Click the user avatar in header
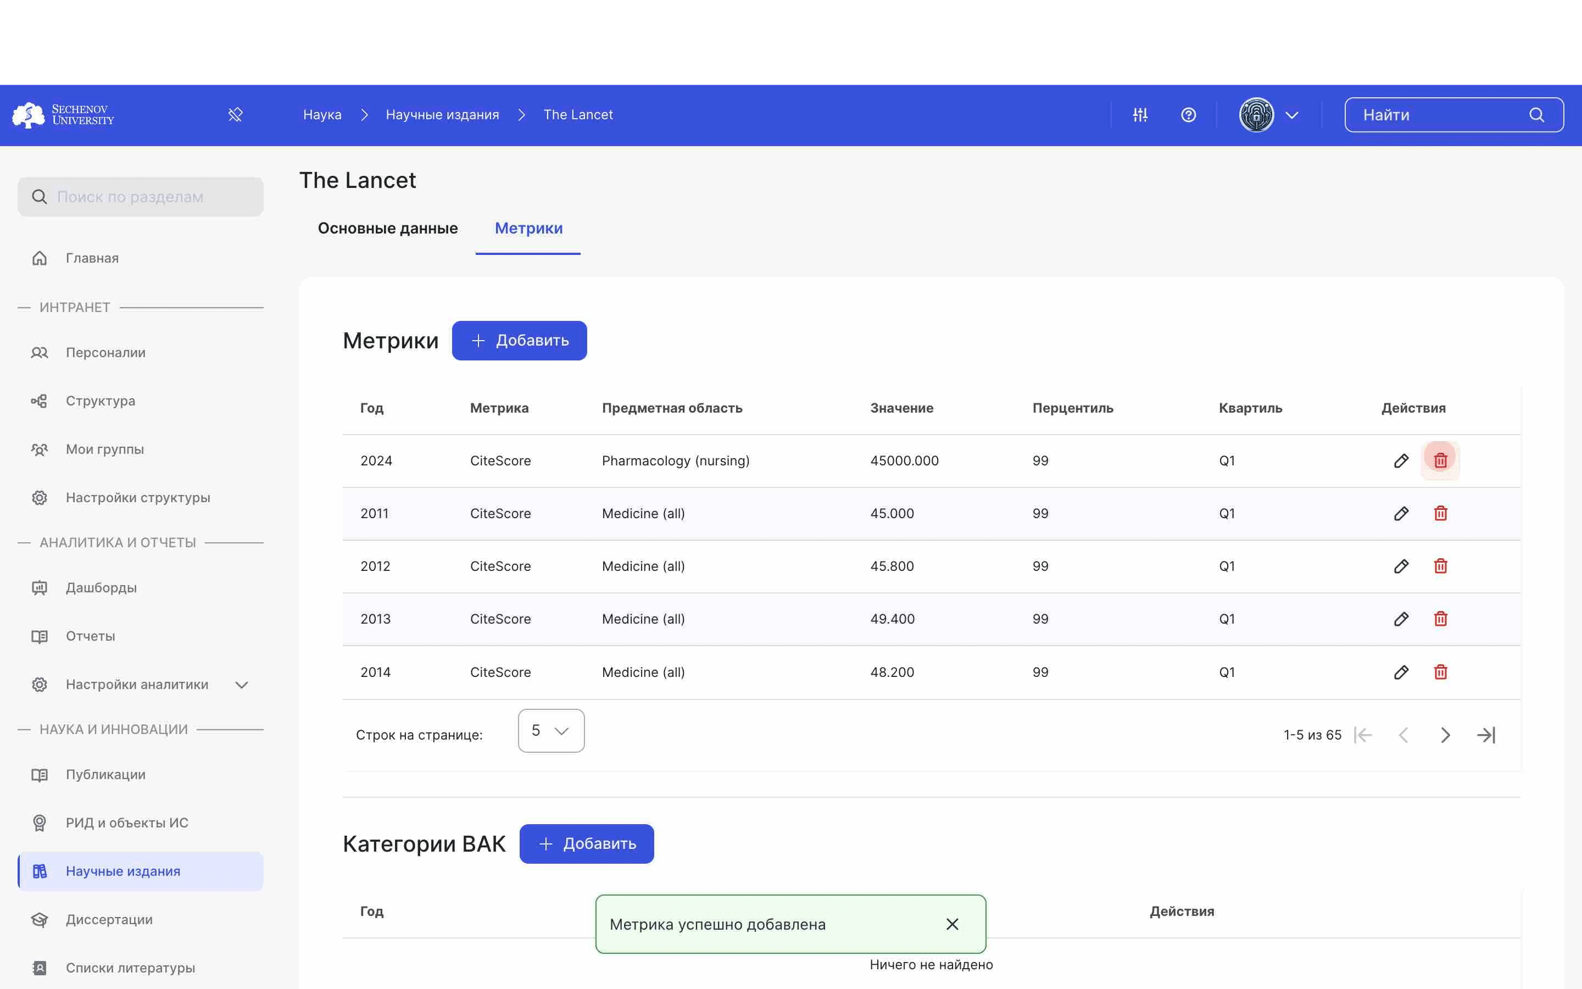Viewport: 1582px width, 989px height. tap(1256, 115)
